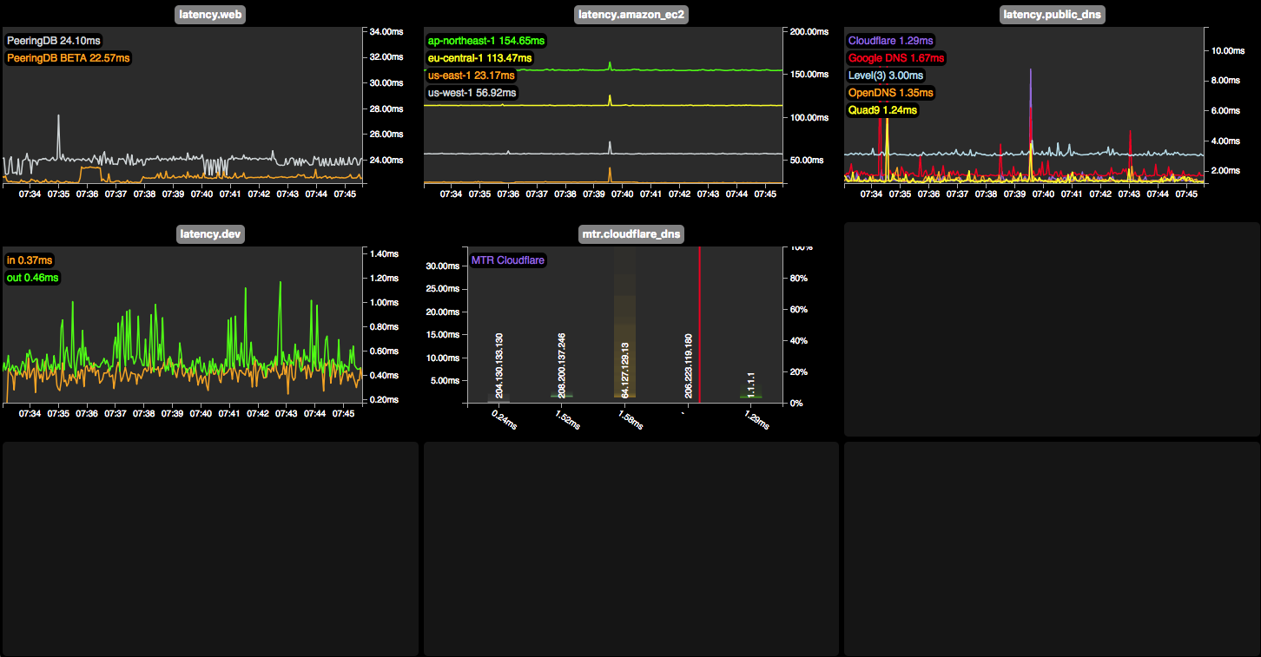
Task: Select the 'in 0.37ms' legend entry
Action: [x=30, y=260]
